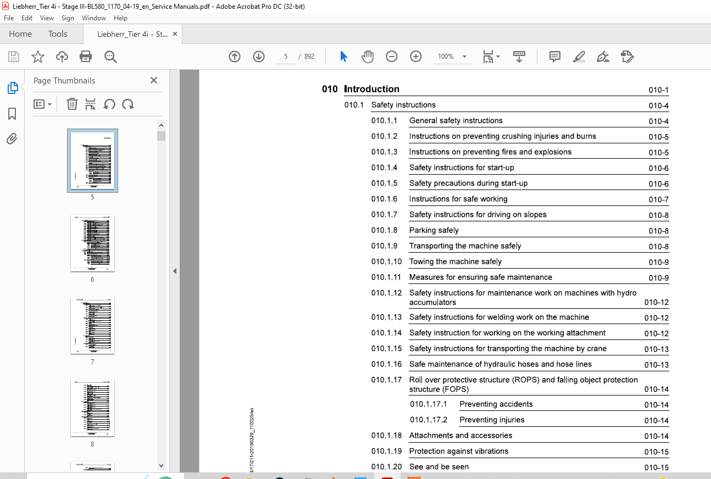Image resolution: width=711 pixels, height=479 pixels.
Task: Switch to the Home tab
Action: point(20,34)
